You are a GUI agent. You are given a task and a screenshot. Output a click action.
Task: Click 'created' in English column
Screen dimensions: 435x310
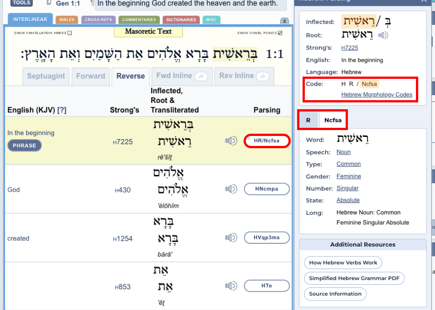[x=18, y=238]
